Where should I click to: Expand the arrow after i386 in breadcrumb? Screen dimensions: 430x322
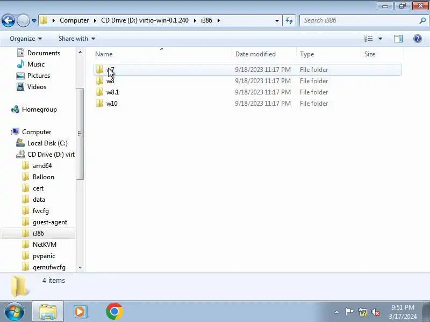coord(219,20)
